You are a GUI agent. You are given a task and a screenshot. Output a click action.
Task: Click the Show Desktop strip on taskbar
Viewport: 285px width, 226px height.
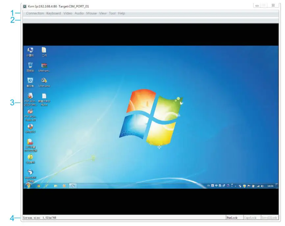click(x=277, y=186)
